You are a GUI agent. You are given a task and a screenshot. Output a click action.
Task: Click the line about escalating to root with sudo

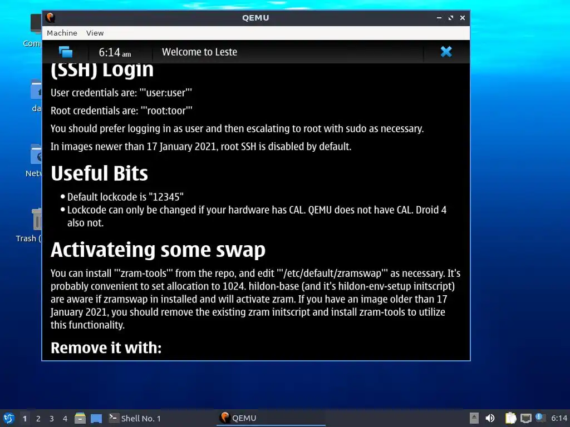coord(237,128)
